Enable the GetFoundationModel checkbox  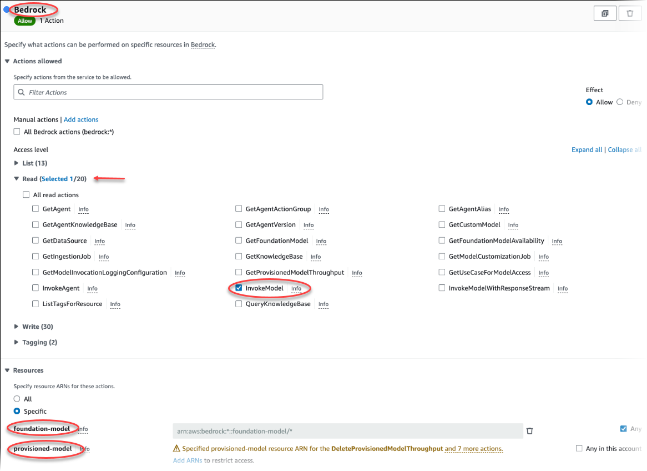(239, 240)
